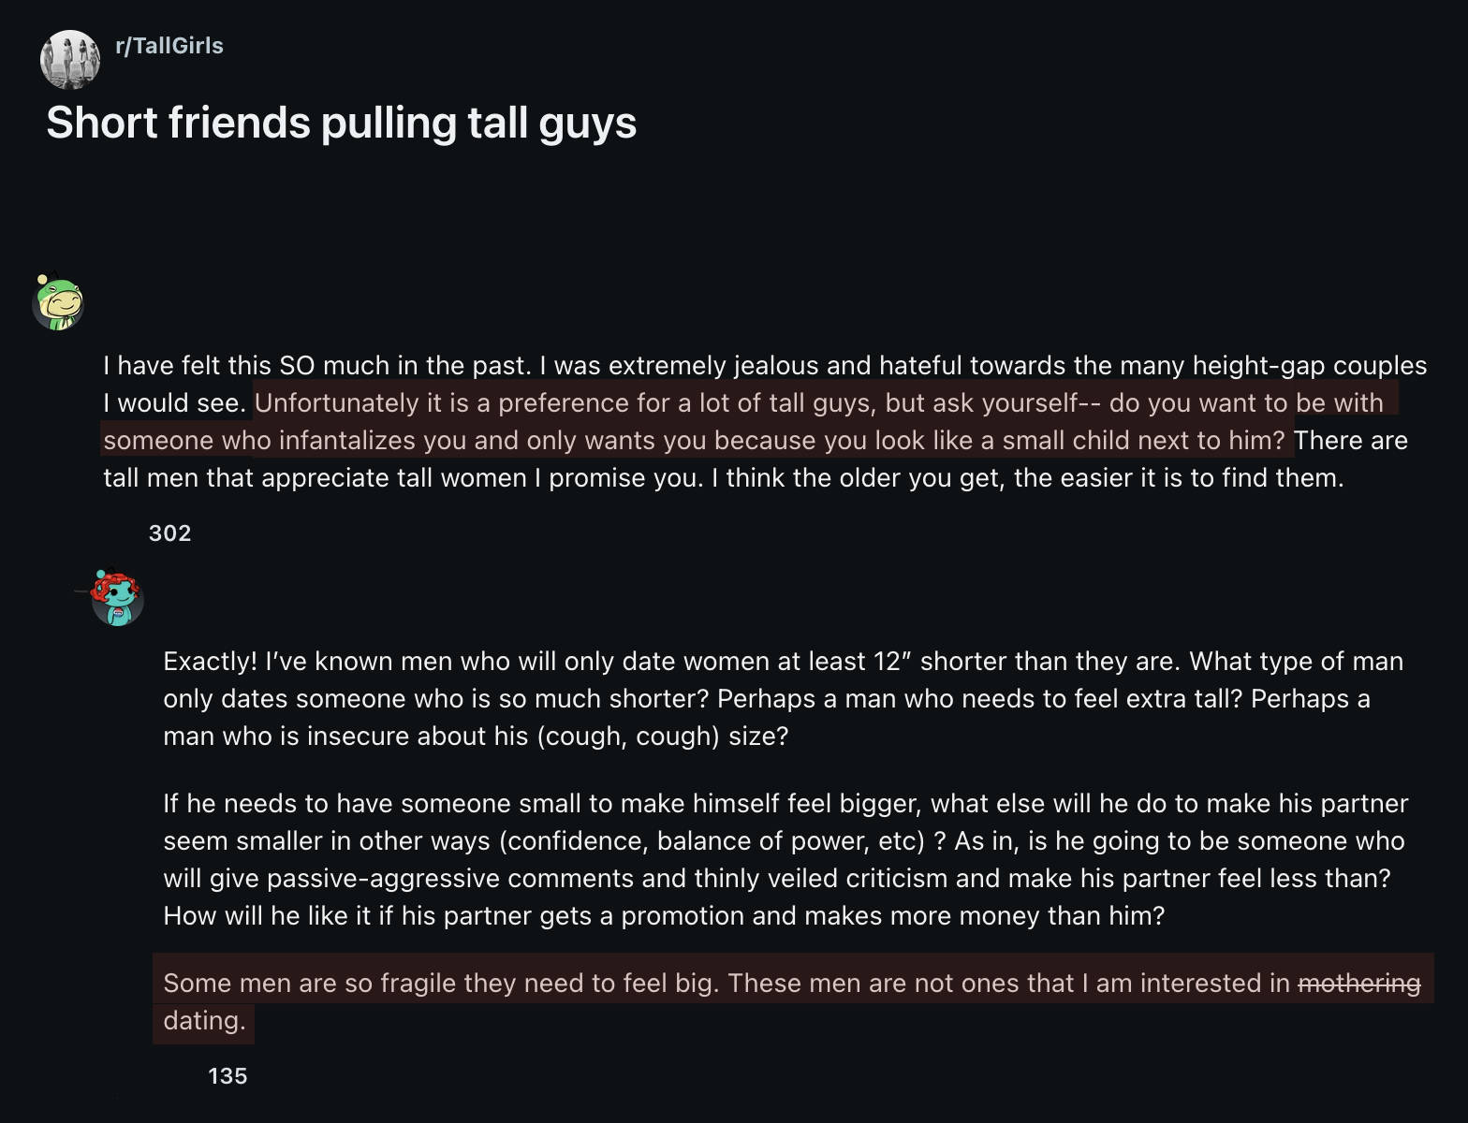Screen dimensions: 1468x1123
Task: Click the reply text beginning Exactly! I've known men
Action: point(783,698)
